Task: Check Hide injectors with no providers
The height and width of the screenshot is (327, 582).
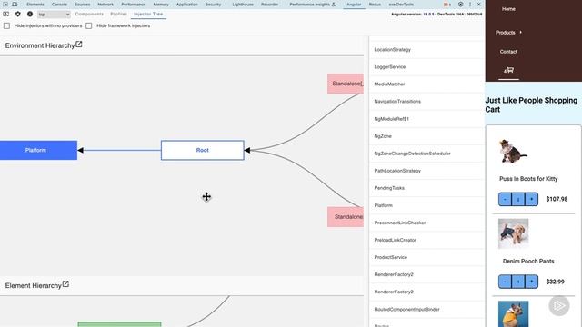Action: tap(6, 25)
